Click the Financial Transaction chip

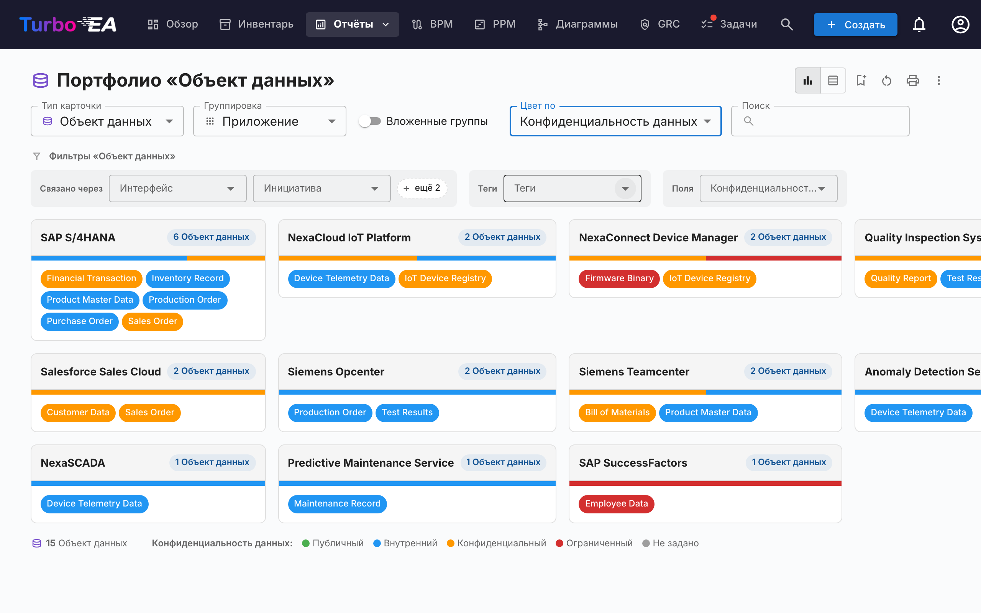click(91, 279)
